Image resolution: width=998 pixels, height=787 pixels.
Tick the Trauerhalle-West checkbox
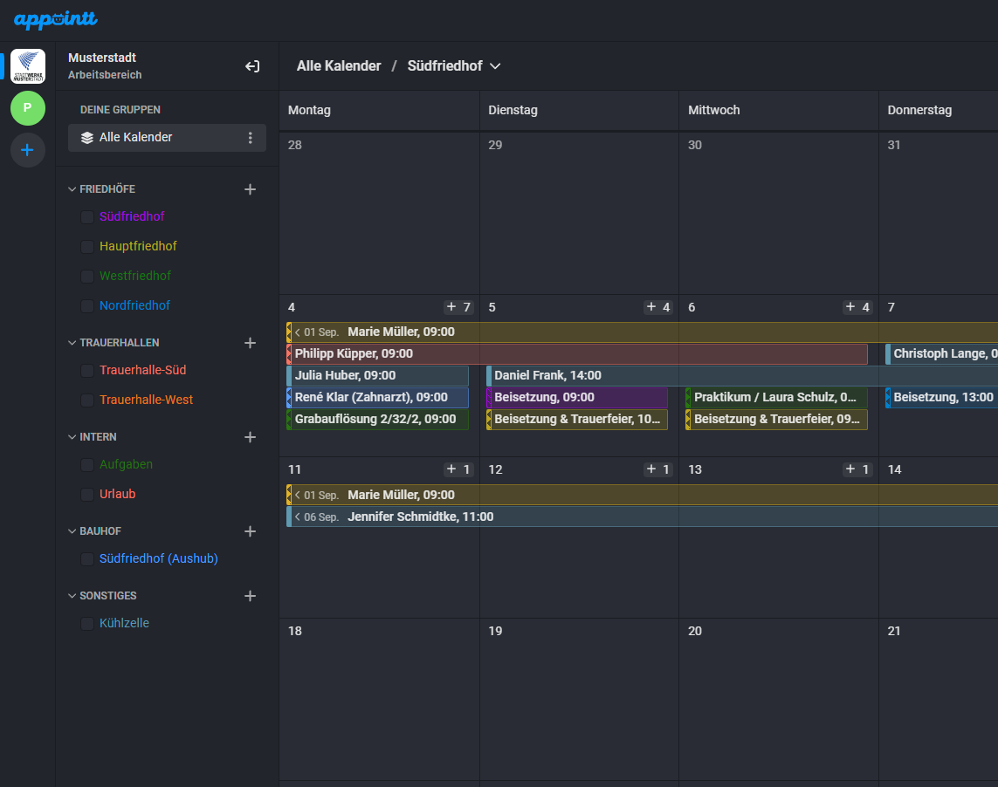pyautogui.click(x=87, y=400)
